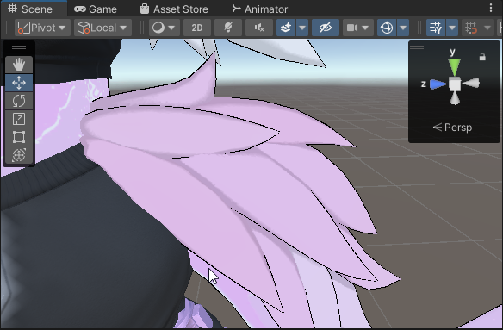
Task: Click the green Y axis cone
Action: tap(455, 66)
